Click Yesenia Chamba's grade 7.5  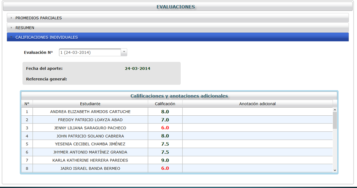[165, 144]
